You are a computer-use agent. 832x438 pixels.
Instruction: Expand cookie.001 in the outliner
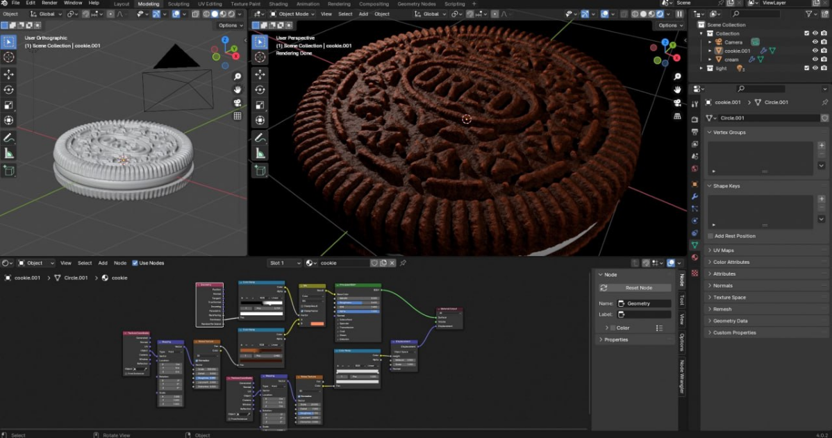coord(710,51)
